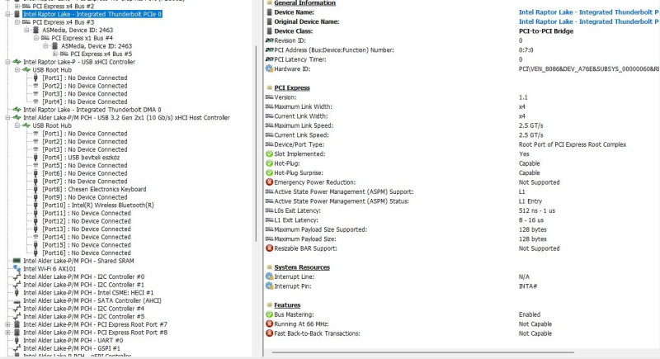The height and width of the screenshot is (359, 660).
Task: Click the green check beside Bus Mastering
Action: [270, 314]
